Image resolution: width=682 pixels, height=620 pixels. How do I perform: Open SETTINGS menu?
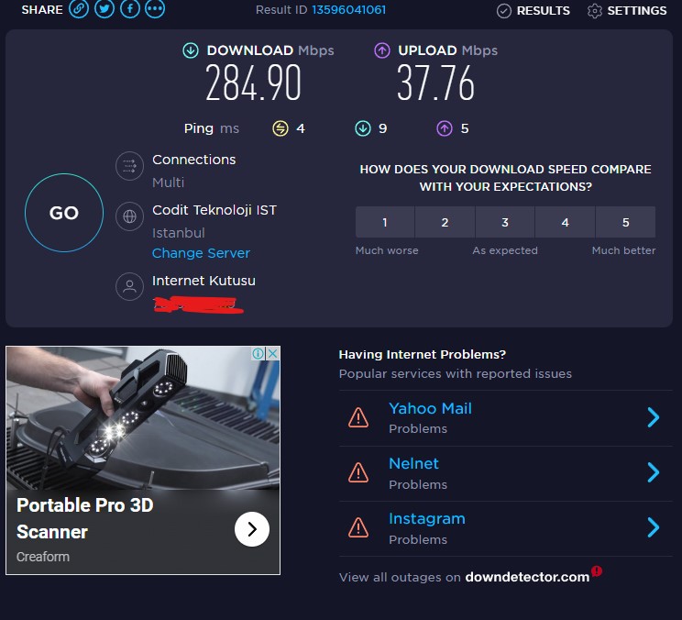(627, 10)
